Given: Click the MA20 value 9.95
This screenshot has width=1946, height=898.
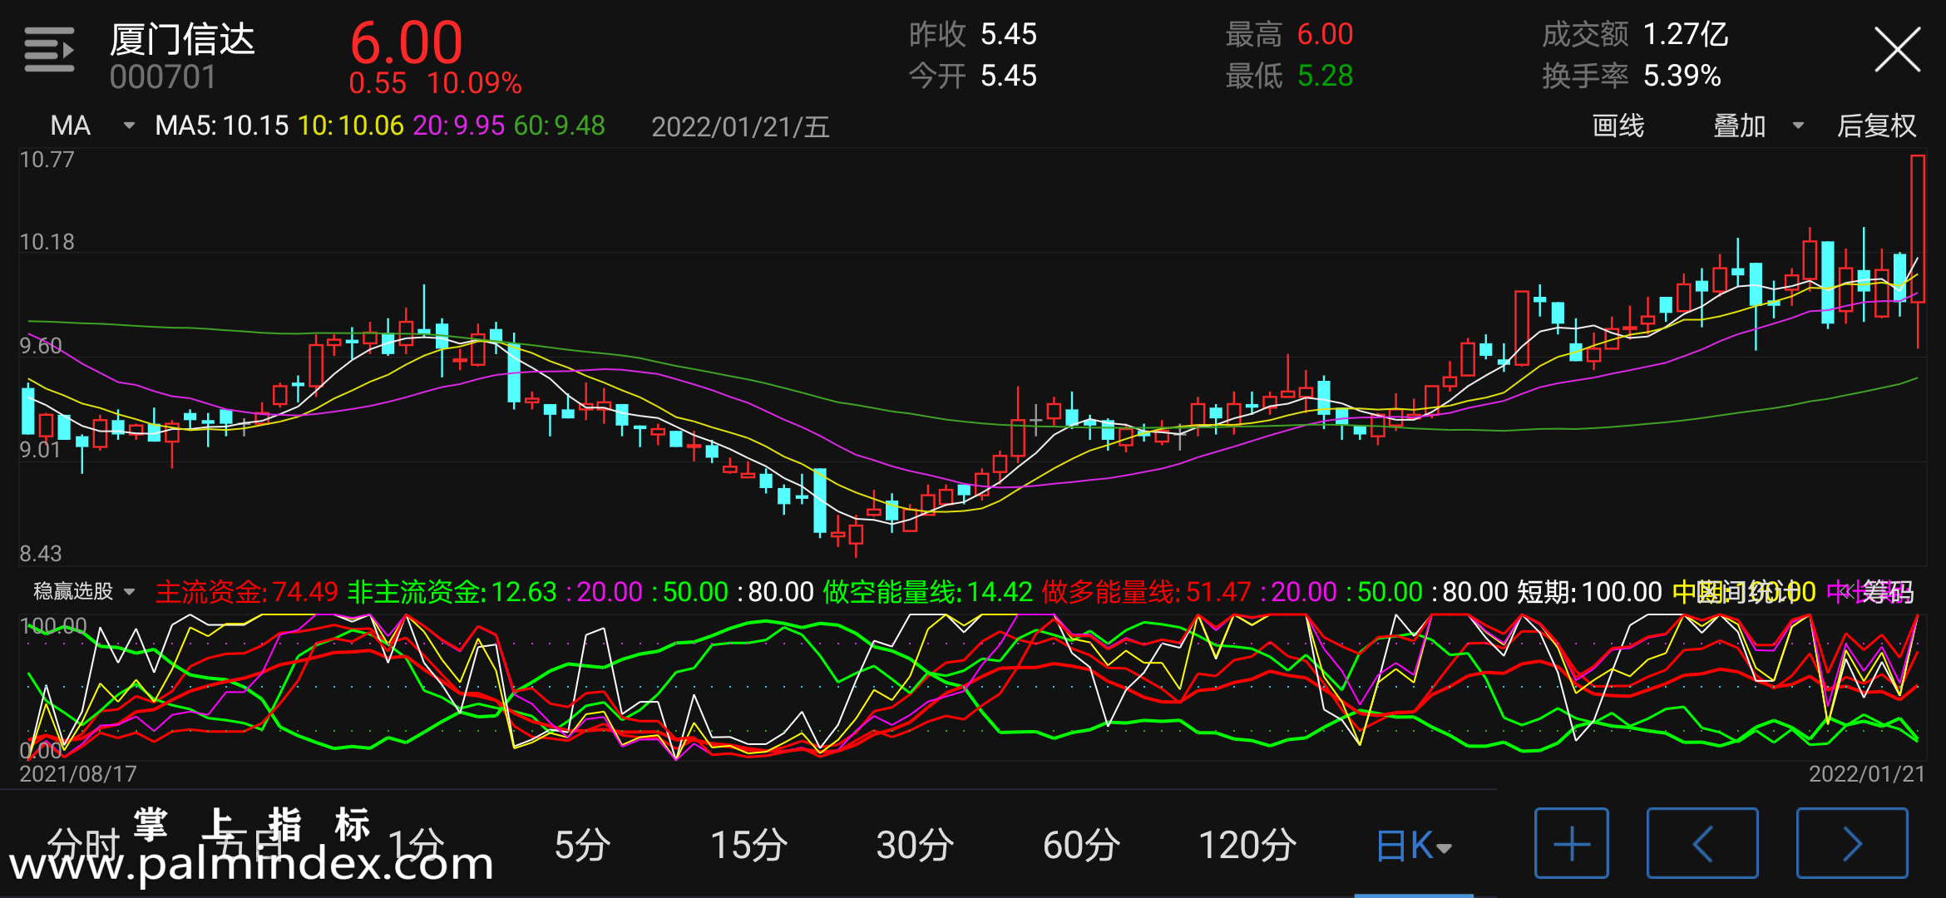Looking at the screenshot, I should (459, 126).
